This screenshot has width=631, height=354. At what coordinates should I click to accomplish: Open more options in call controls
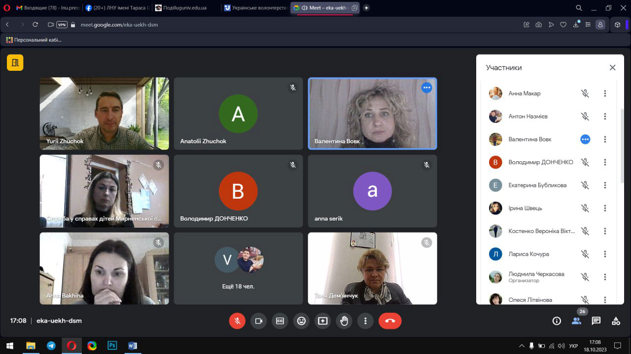pos(365,321)
